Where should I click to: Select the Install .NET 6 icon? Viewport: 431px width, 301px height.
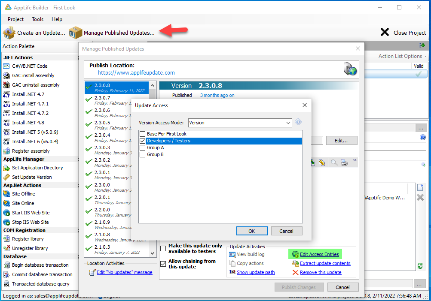pos(6,141)
